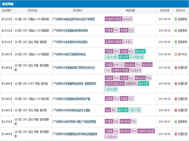Click the 后视镜故障 tag in last row
Viewport: 189px width, 141px height.
[111, 137]
